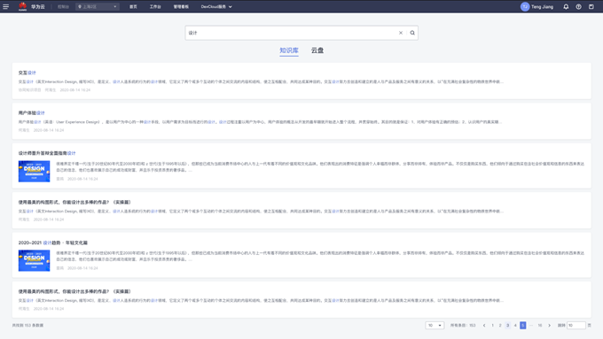This screenshot has height=339, width=603.
Task: Open the third result titled 设计师晋升
Action: (47, 153)
